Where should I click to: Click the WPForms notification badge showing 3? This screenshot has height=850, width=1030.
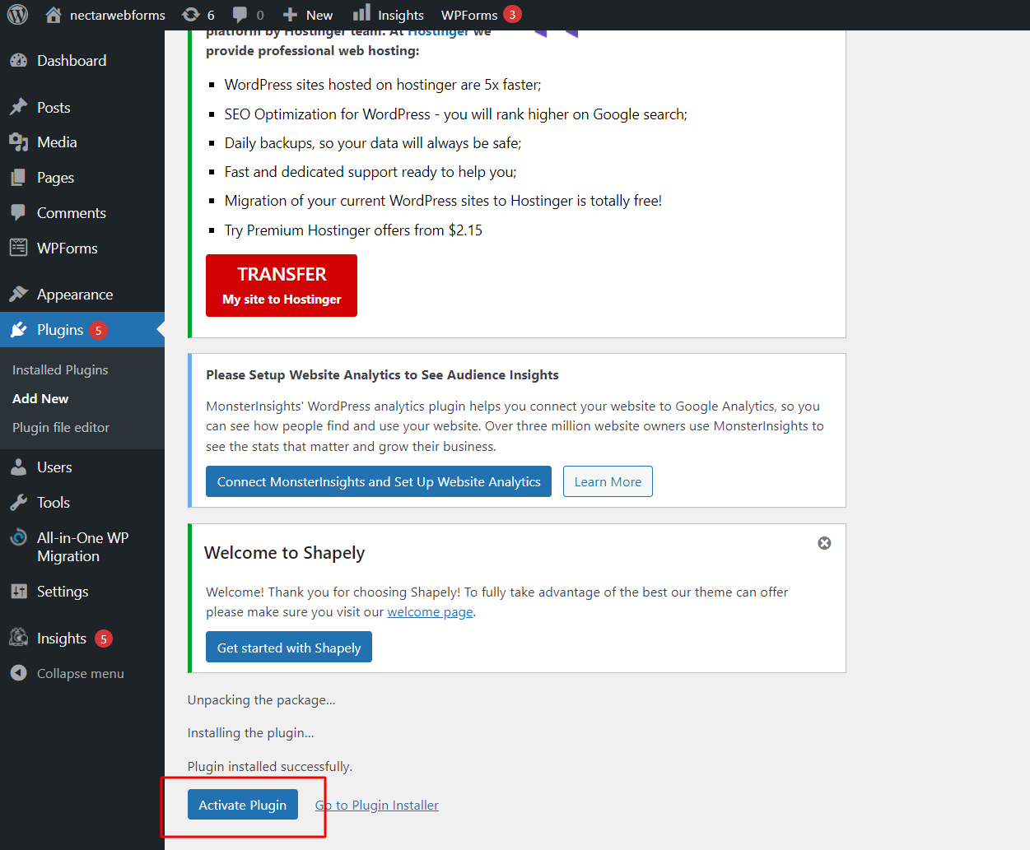click(512, 15)
